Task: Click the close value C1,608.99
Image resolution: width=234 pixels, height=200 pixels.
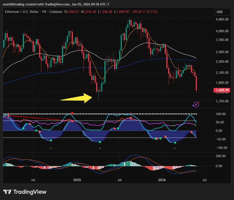Action: (x=121, y=12)
